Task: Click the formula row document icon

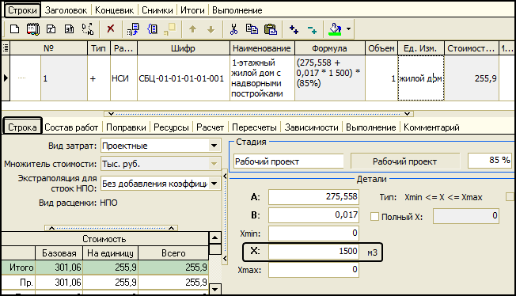Action: pos(69,29)
